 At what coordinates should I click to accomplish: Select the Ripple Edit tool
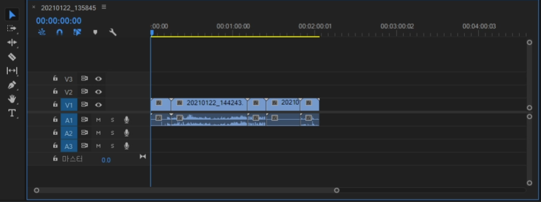[12, 43]
